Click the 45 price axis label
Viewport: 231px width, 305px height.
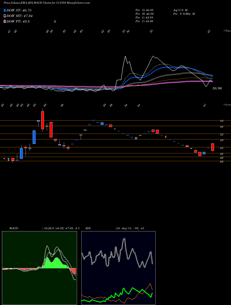coord(221,148)
